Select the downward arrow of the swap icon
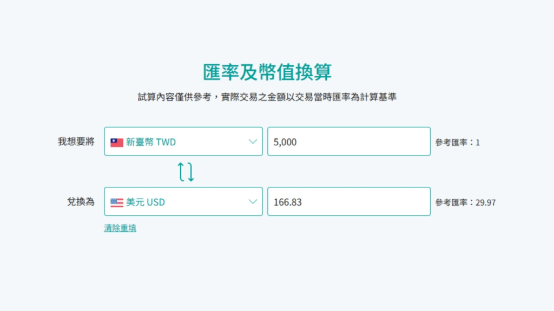 [x=190, y=171]
